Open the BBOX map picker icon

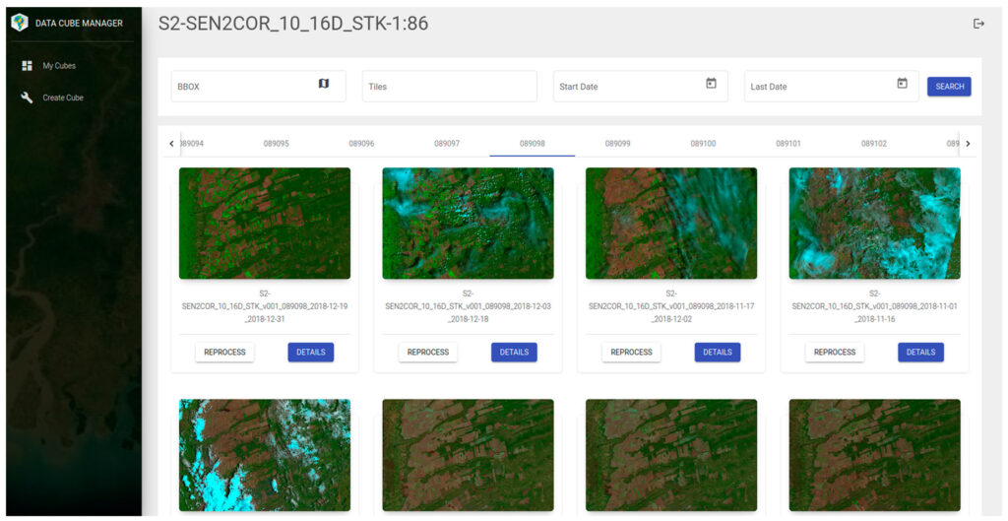(x=324, y=85)
